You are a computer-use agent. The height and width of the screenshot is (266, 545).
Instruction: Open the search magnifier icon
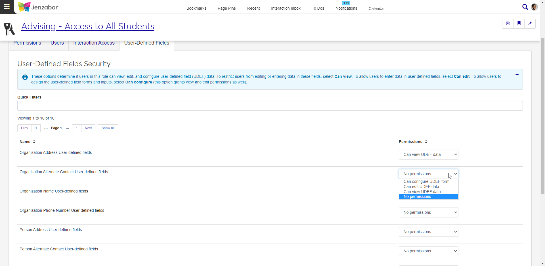(525, 7)
